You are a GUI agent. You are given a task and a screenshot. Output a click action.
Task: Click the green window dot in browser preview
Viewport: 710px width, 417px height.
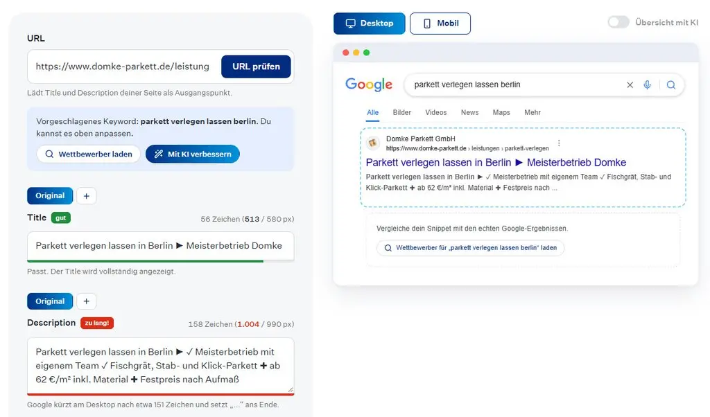367,53
